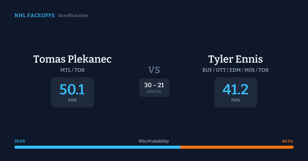
Task: Click the Win Probability heading
Action: [154, 141]
